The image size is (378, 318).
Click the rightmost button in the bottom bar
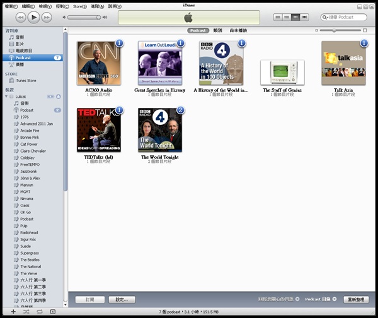tap(356, 300)
